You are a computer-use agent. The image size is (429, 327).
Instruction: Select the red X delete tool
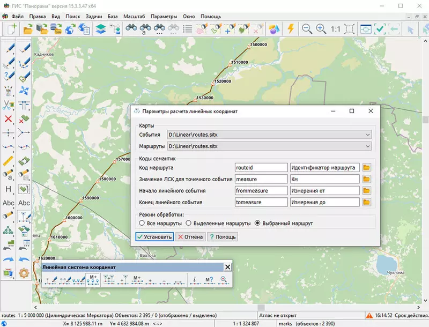click(x=9, y=118)
